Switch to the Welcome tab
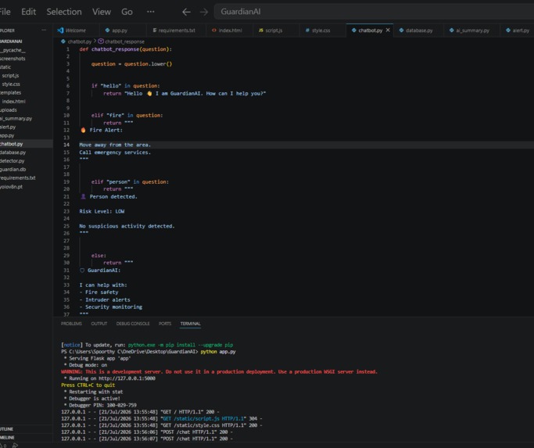 point(76,30)
